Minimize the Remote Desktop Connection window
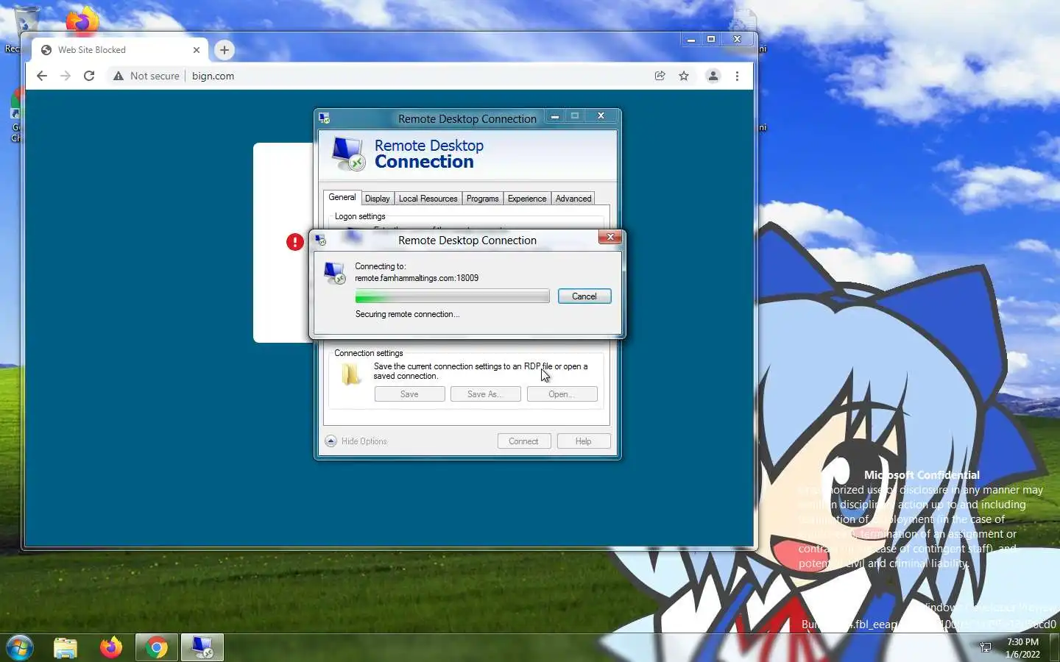Image resolution: width=1060 pixels, height=662 pixels. tap(555, 116)
